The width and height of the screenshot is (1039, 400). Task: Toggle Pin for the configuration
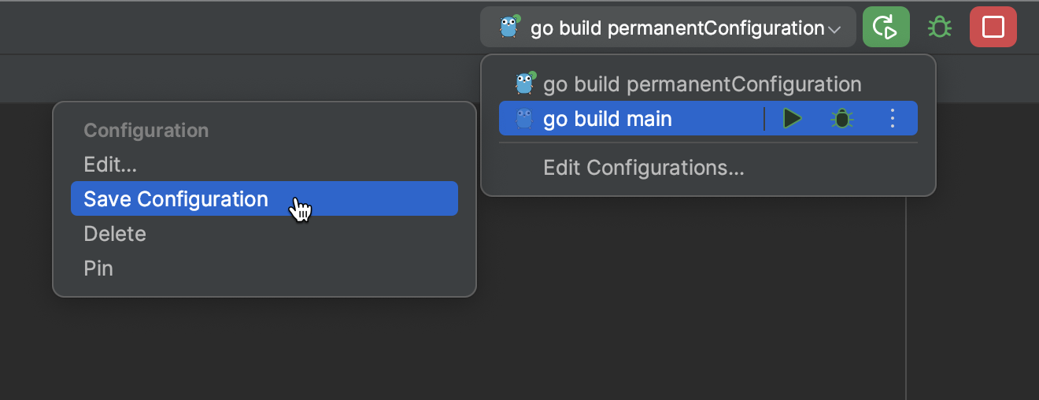(x=98, y=269)
